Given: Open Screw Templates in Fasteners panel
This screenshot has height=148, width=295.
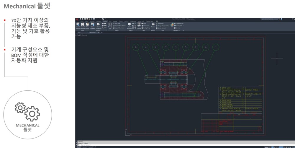Looking at the screenshot, I should 93,25.
